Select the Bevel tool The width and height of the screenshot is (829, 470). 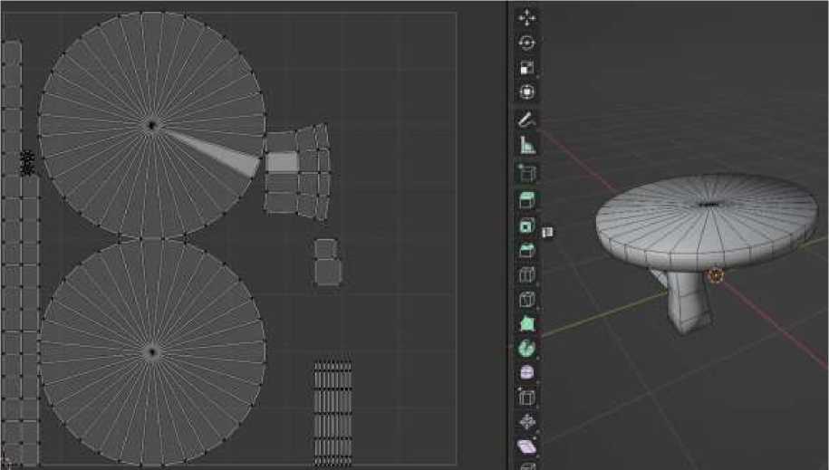click(x=526, y=250)
